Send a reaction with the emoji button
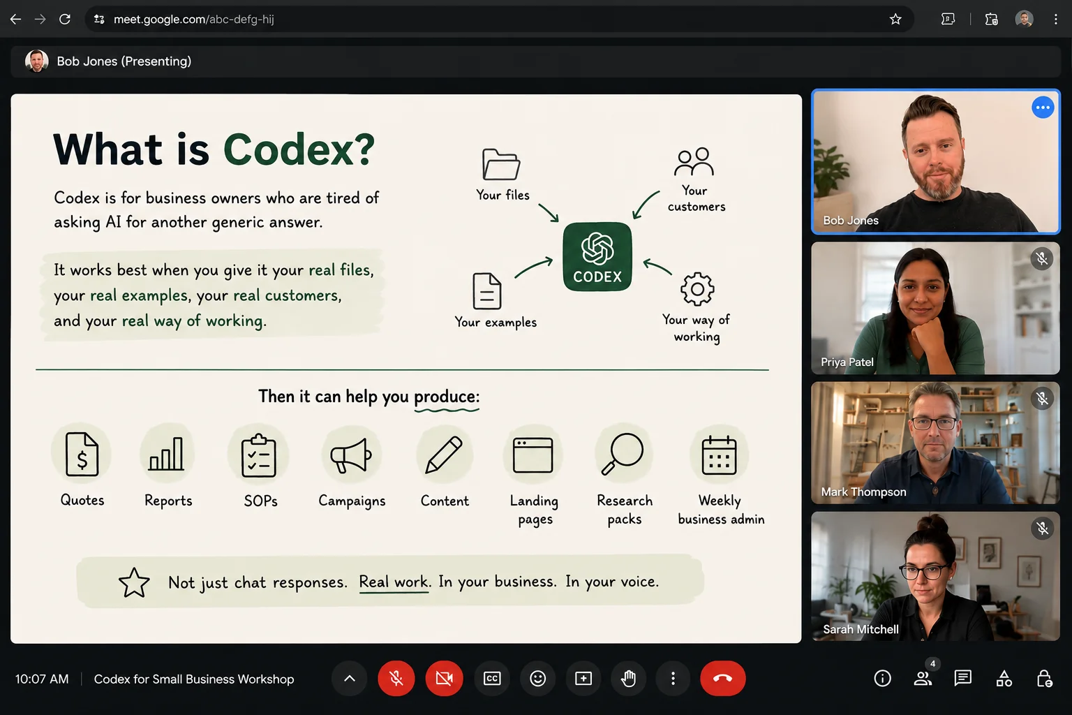Viewport: 1072px width, 715px height. pos(537,678)
